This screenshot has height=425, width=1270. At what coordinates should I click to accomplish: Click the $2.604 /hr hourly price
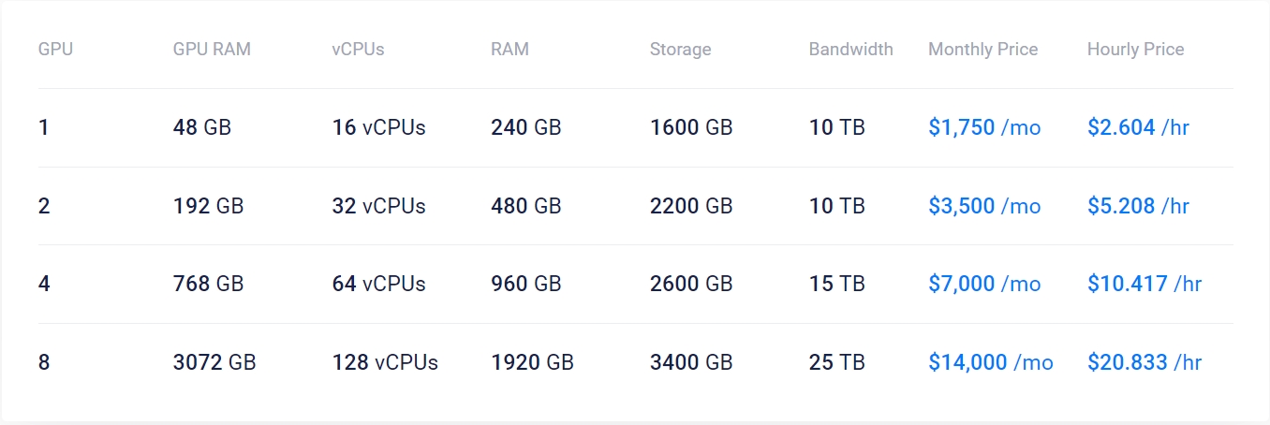(1138, 127)
